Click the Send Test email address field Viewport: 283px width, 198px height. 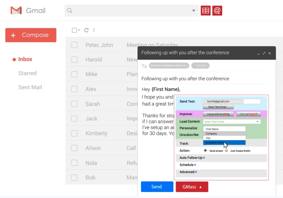232,101
